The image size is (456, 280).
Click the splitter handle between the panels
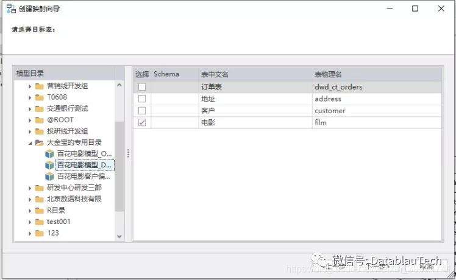point(128,153)
